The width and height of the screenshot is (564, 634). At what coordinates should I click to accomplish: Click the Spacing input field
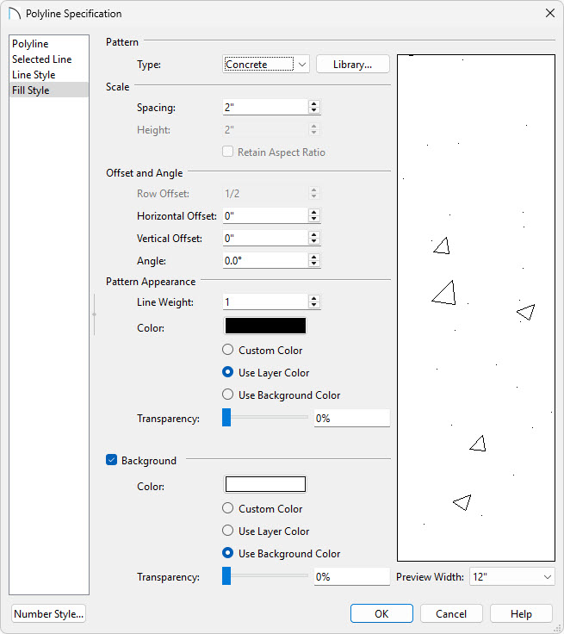[265, 108]
